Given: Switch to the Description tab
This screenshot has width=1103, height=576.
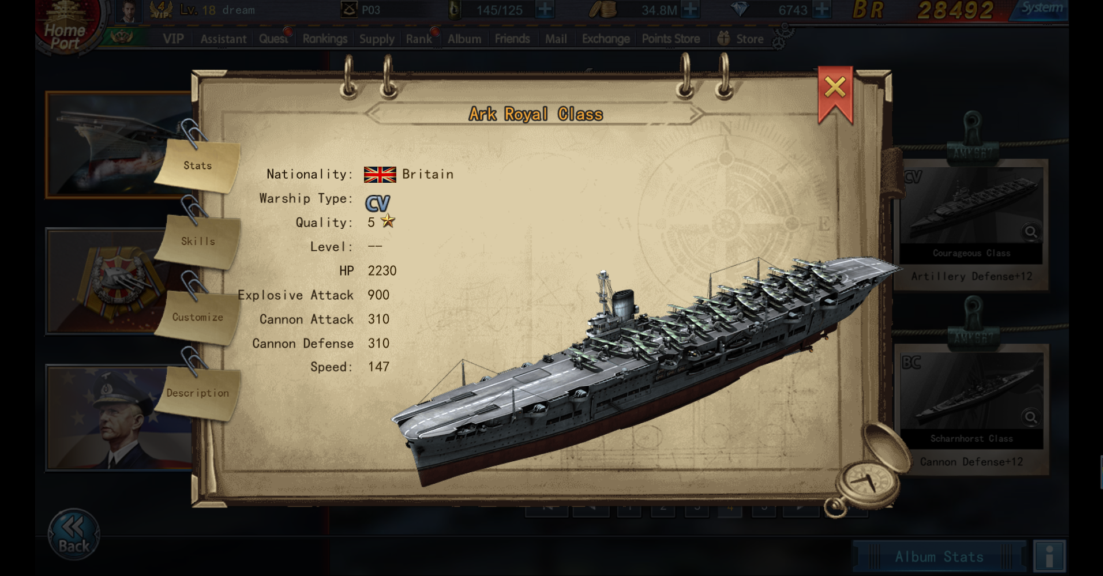Looking at the screenshot, I should [198, 393].
